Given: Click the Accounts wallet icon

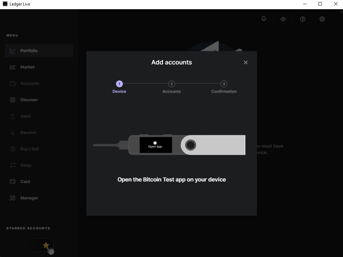Looking at the screenshot, I should 13,84.
